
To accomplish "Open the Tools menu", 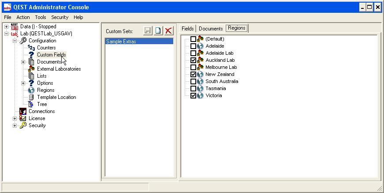I will (x=41, y=17).
